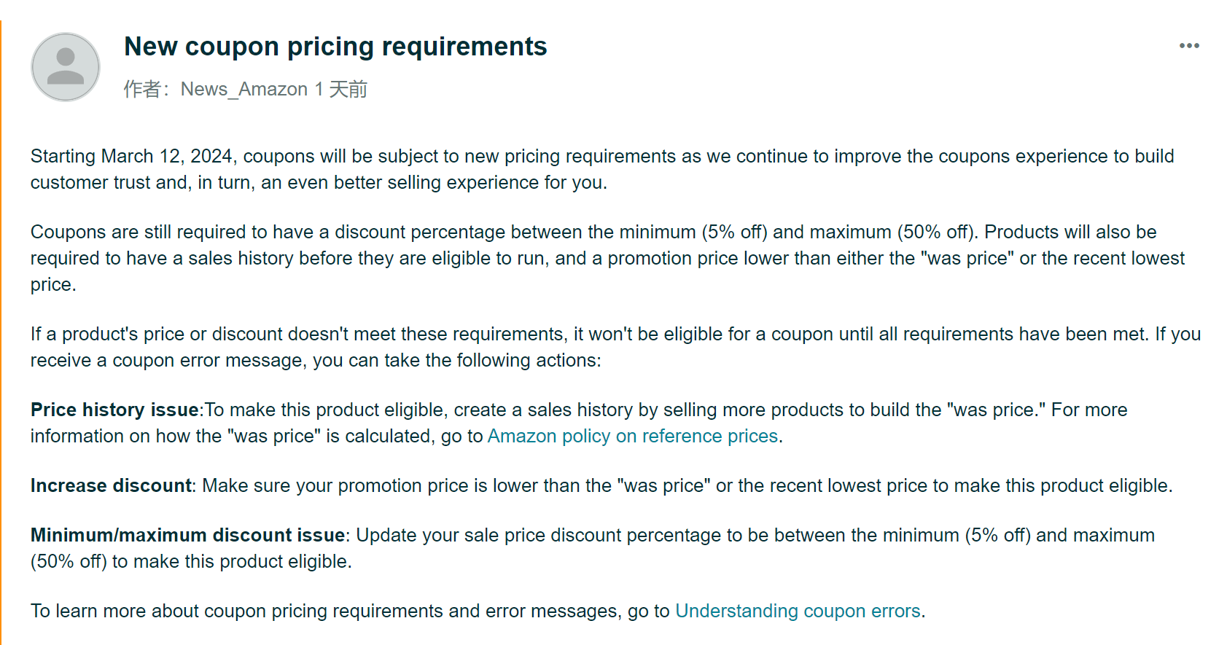Follow the "Understanding coupon errors" link
Screen dimensions: 1227x645
[798, 611]
